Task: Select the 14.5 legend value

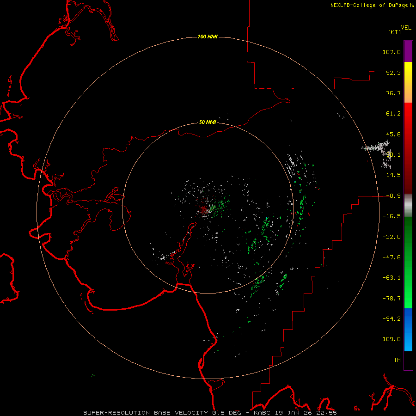Action: tap(393, 175)
